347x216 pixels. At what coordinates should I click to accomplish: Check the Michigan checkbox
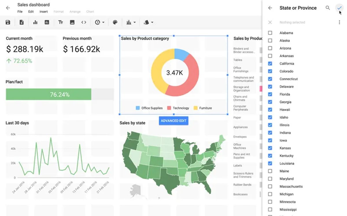click(x=270, y=194)
